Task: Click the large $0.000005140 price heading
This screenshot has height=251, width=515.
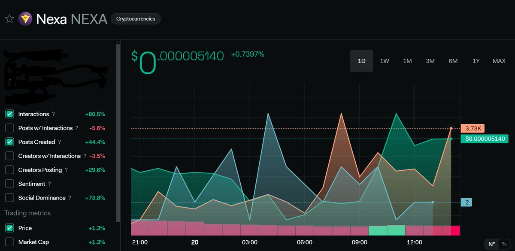Action: tap(178, 62)
